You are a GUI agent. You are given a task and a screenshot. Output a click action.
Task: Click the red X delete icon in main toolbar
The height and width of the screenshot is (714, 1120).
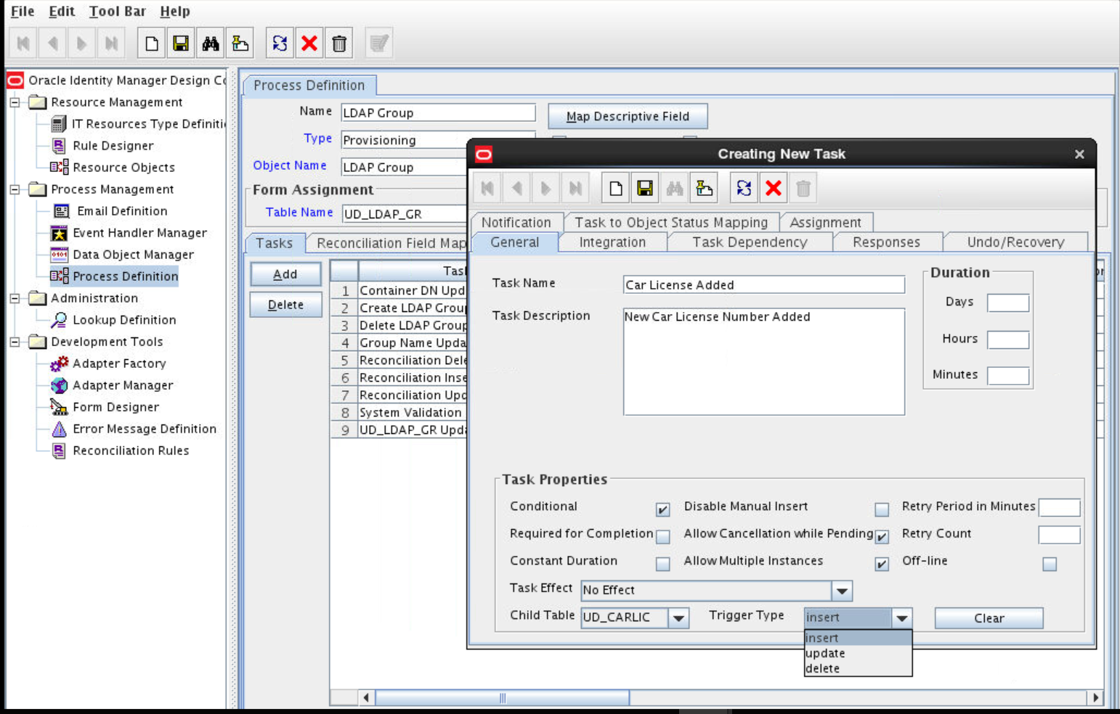click(x=309, y=44)
